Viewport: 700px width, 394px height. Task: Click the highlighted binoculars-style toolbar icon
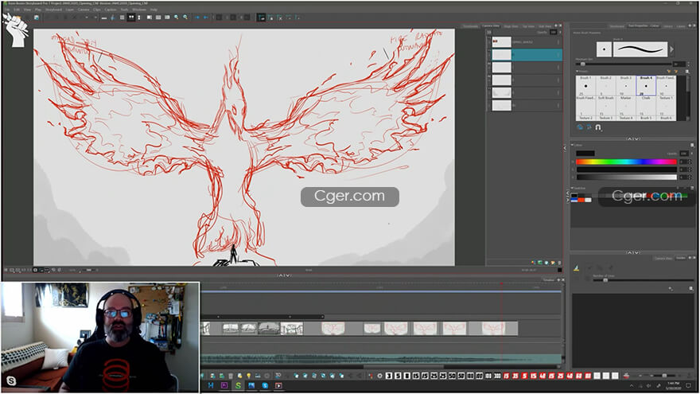pos(131,18)
